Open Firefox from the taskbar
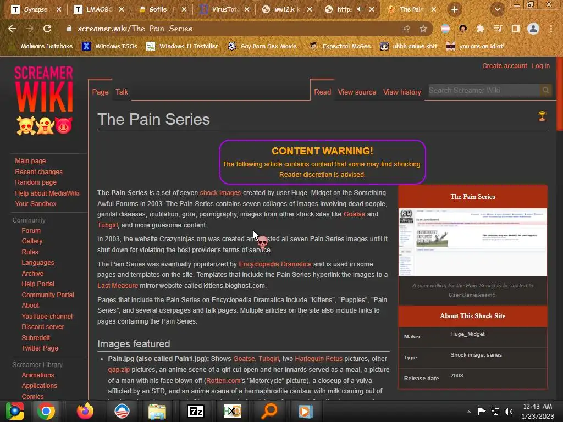 pos(85,411)
